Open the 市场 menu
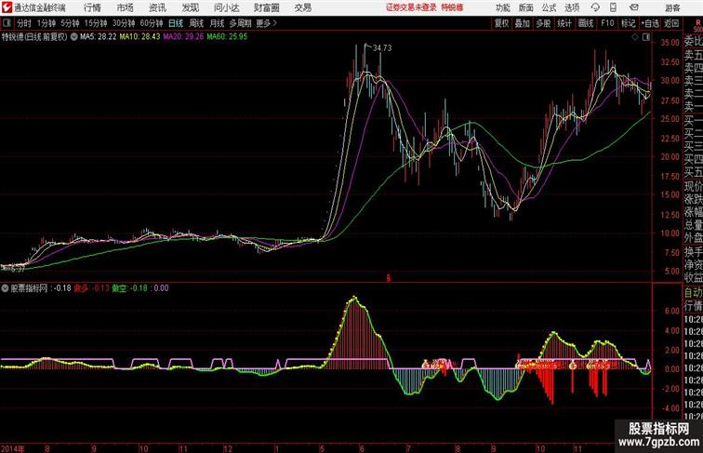 pyautogui.click(x=126, y=7)
